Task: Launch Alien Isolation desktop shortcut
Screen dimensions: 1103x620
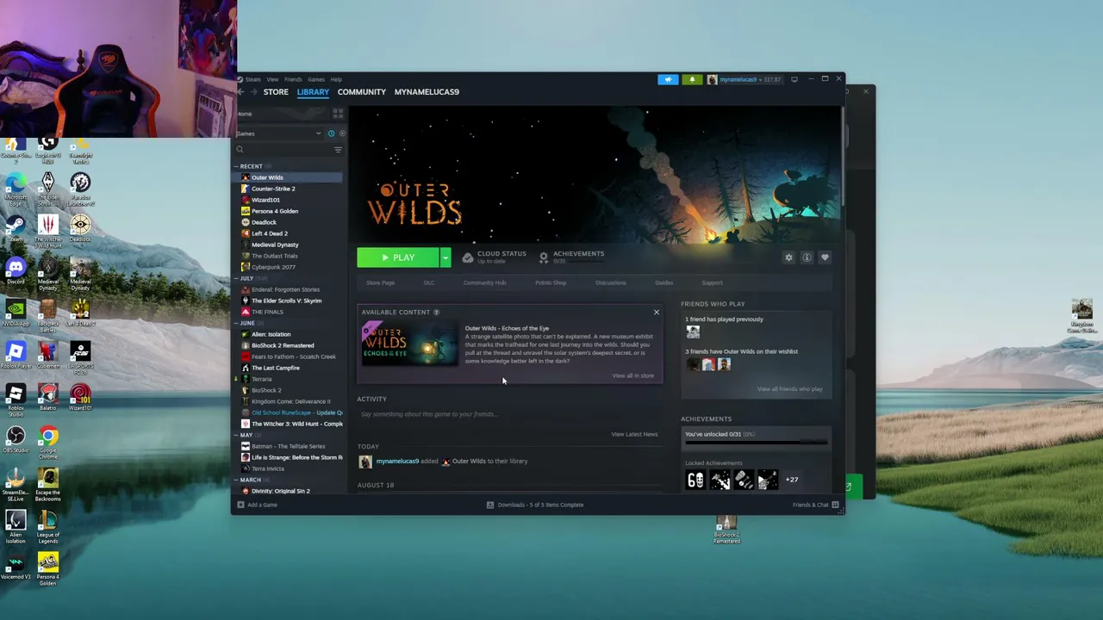Action: [x=16, y=525]
